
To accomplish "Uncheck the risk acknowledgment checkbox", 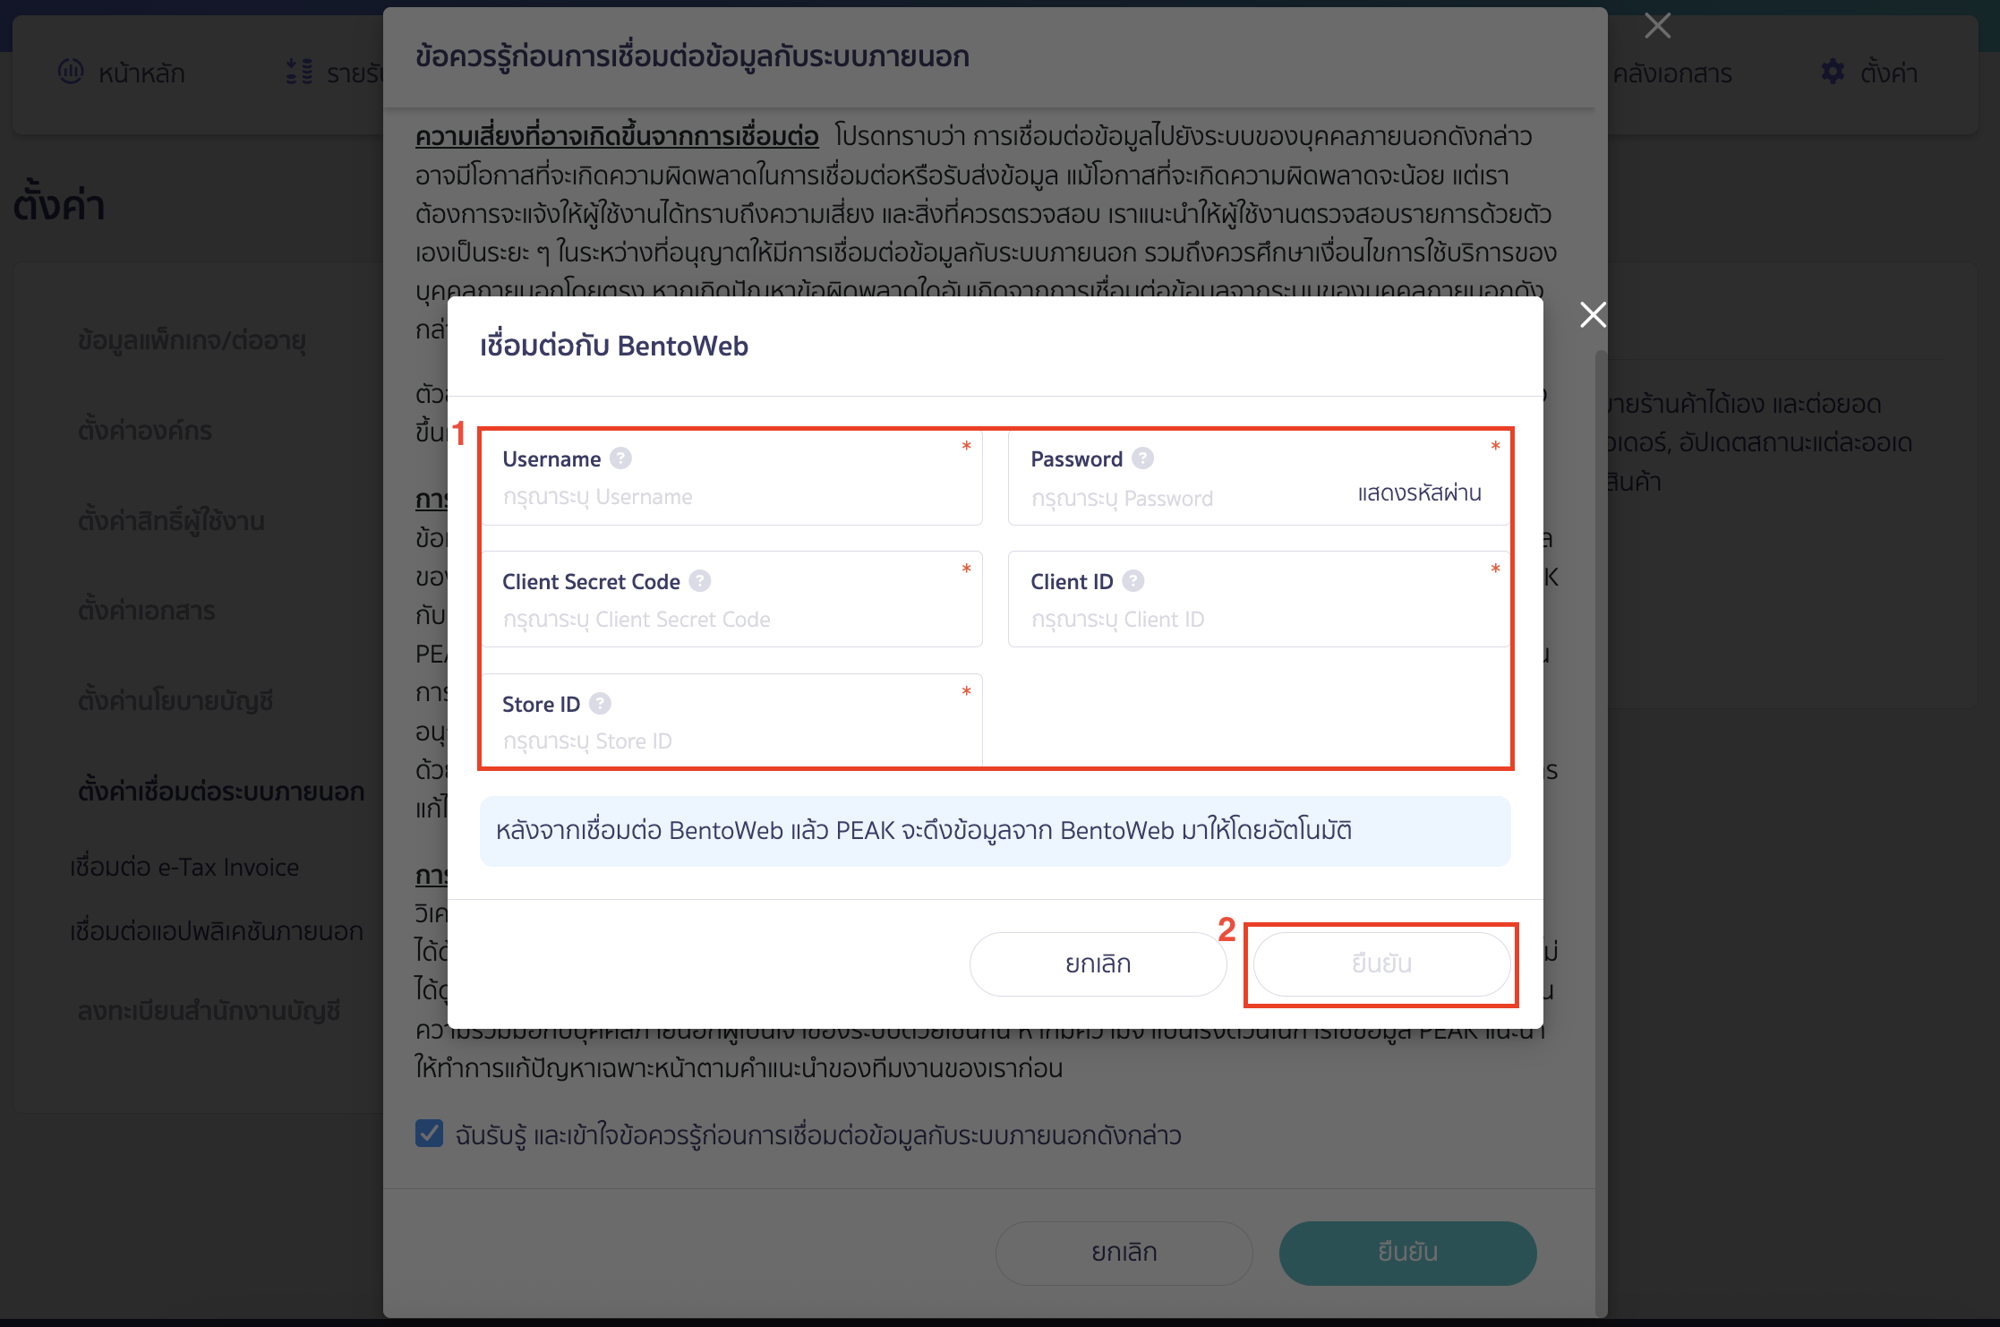I will (429, 1134).
